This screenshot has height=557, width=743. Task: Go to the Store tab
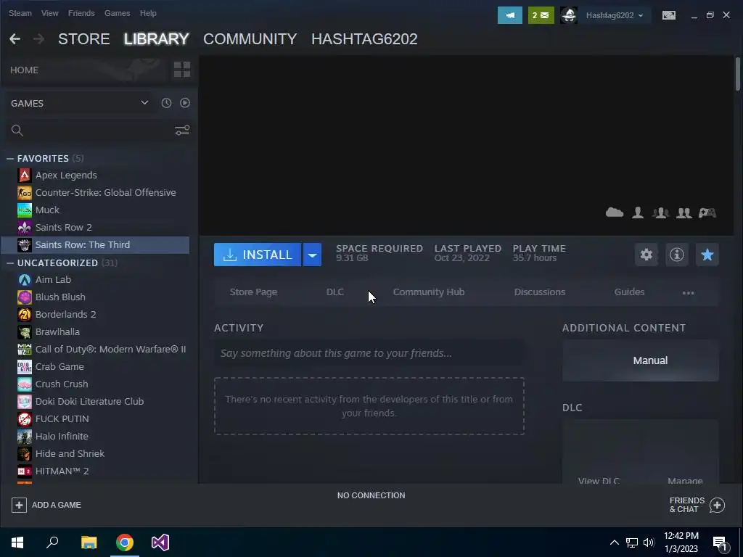tap(84, 39)
